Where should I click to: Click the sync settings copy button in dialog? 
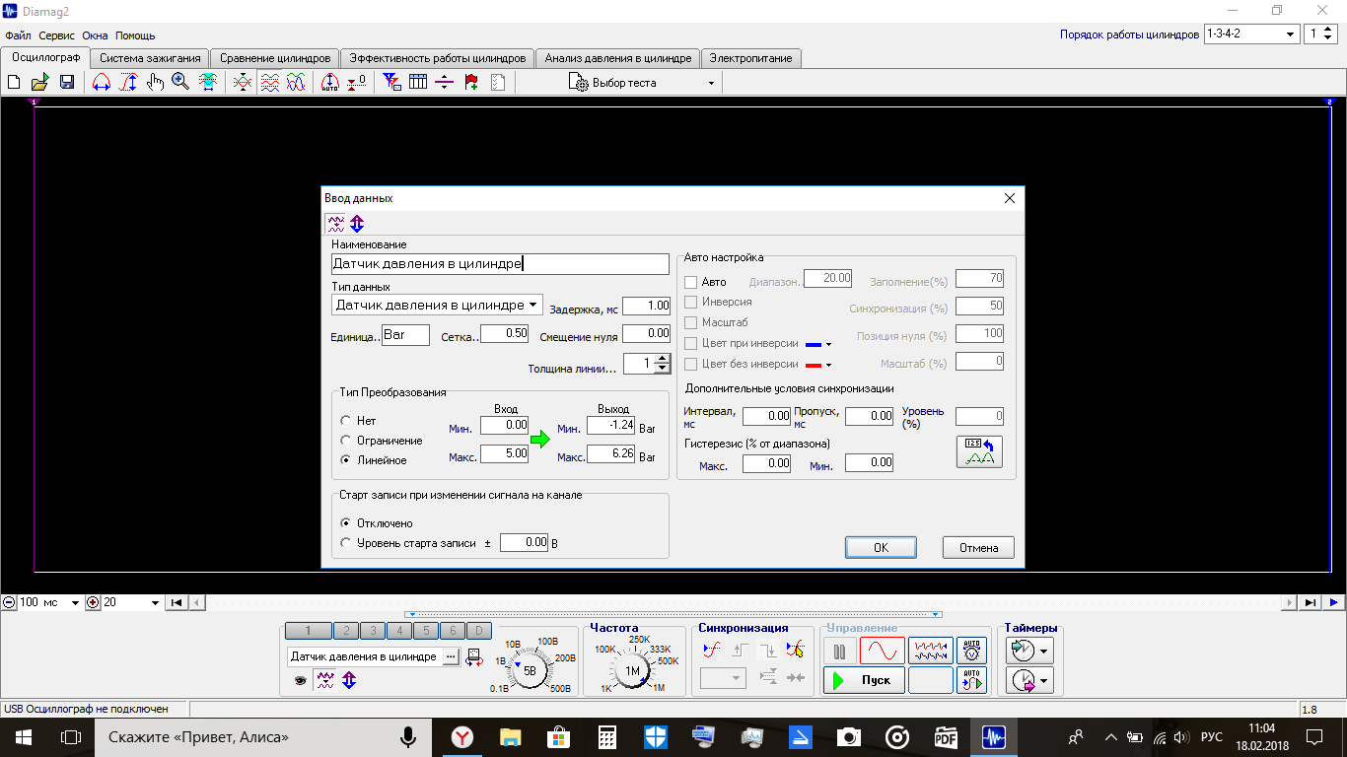coord(979,451)
